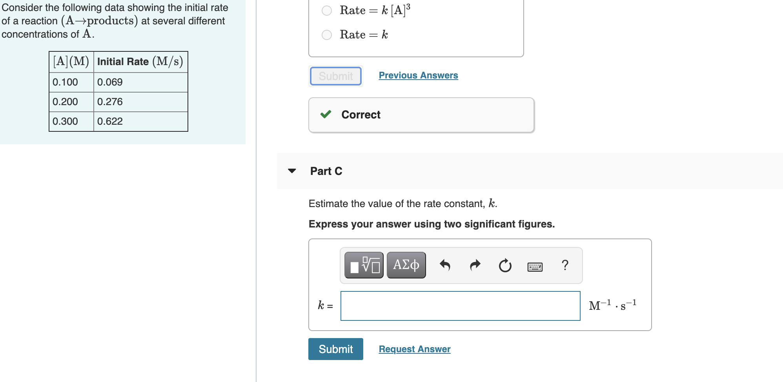Click the Part C header label
783x382 pixels.
[x=326, y=171]
